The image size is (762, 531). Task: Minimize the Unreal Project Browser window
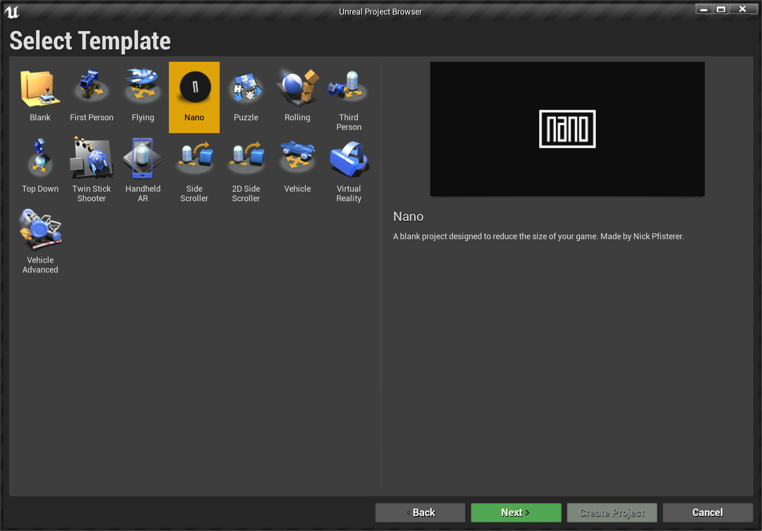[703, 9]
